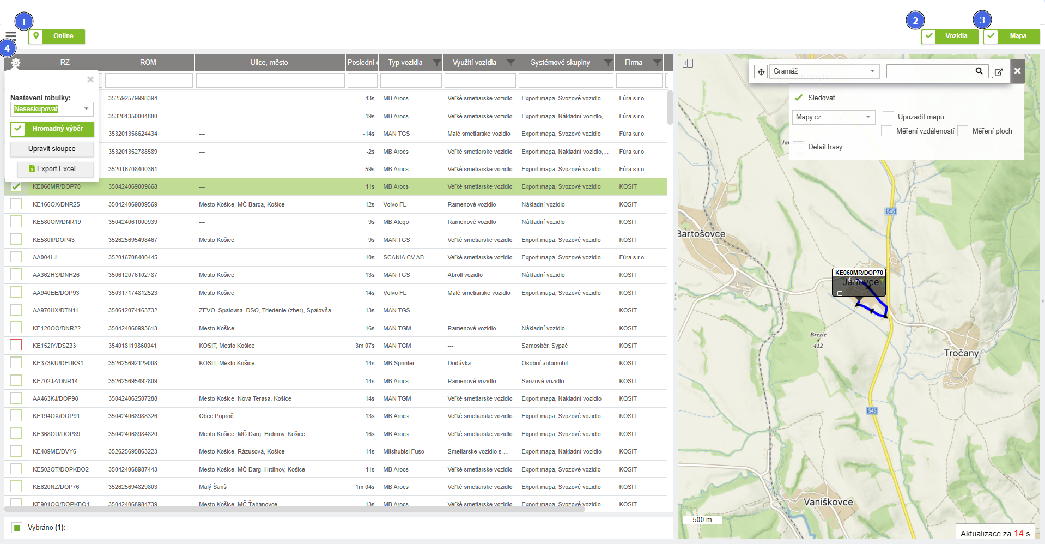1045x544 pixels.
Task: Open the hamburger main menu
Action: tap(11, 36)
